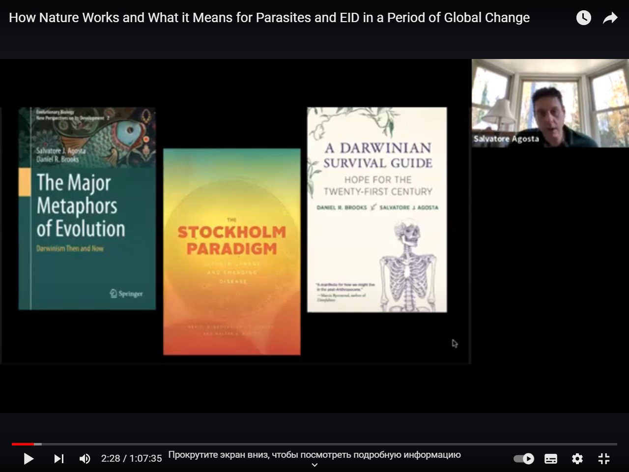The image size is (629, 472).
Task: Click the Salvatore Agosta webcam feed
Action: [550, 103]
